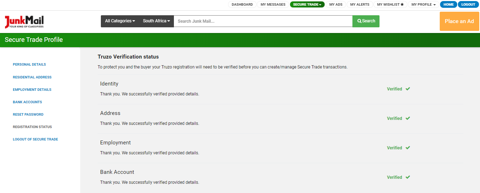This screenshot has width=480, height=193.
Task: Click the Home button
Action: (x=448, y=5)
